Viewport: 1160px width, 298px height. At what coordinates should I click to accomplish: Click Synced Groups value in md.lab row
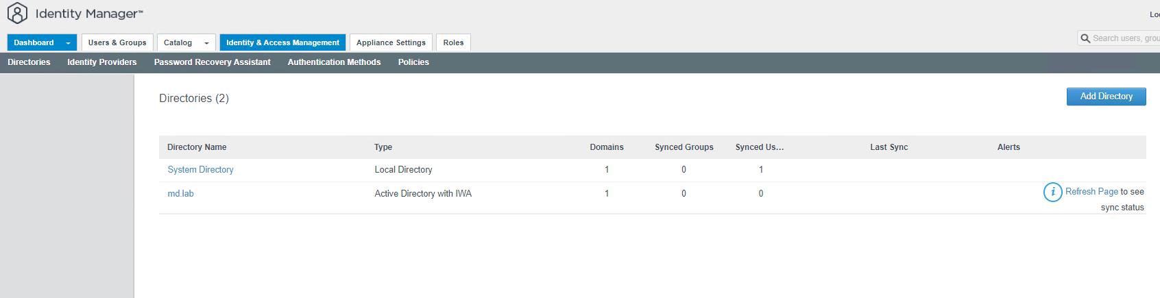click(684, 194)
